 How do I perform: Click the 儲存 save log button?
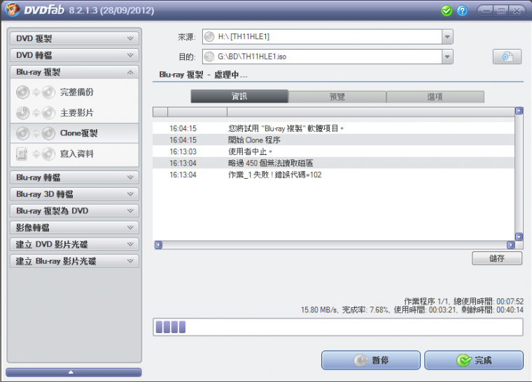point(497,259)
